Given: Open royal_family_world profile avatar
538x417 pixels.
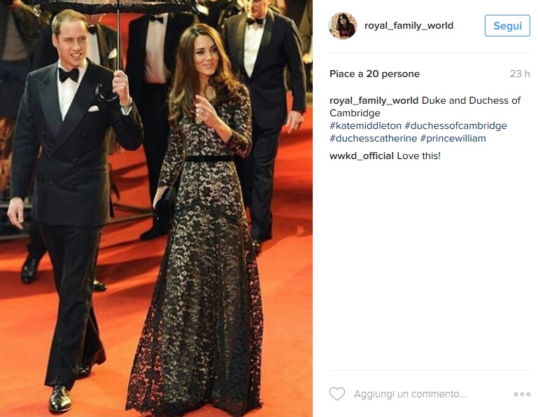Looking at the screenshot, I should click(343, 26).
